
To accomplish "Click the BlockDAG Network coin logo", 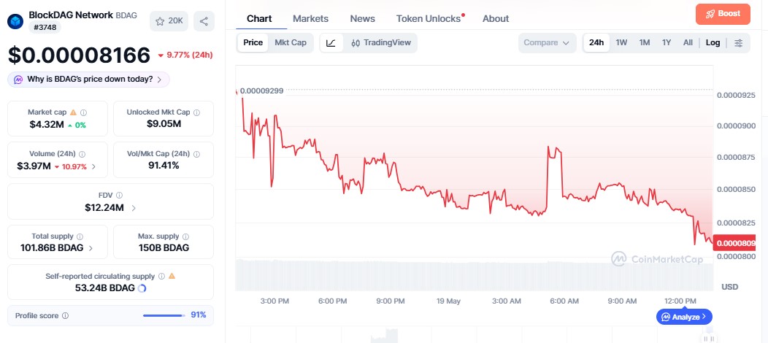I will (x=15, y=21).
